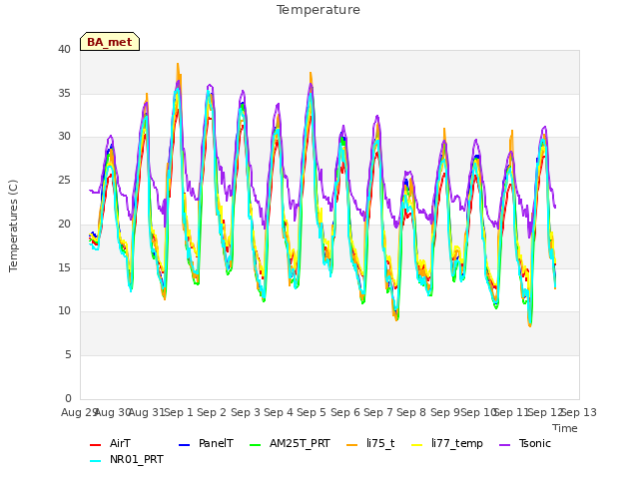
Task: Click the 0 y-axis tick label
Action: (68, 398)
